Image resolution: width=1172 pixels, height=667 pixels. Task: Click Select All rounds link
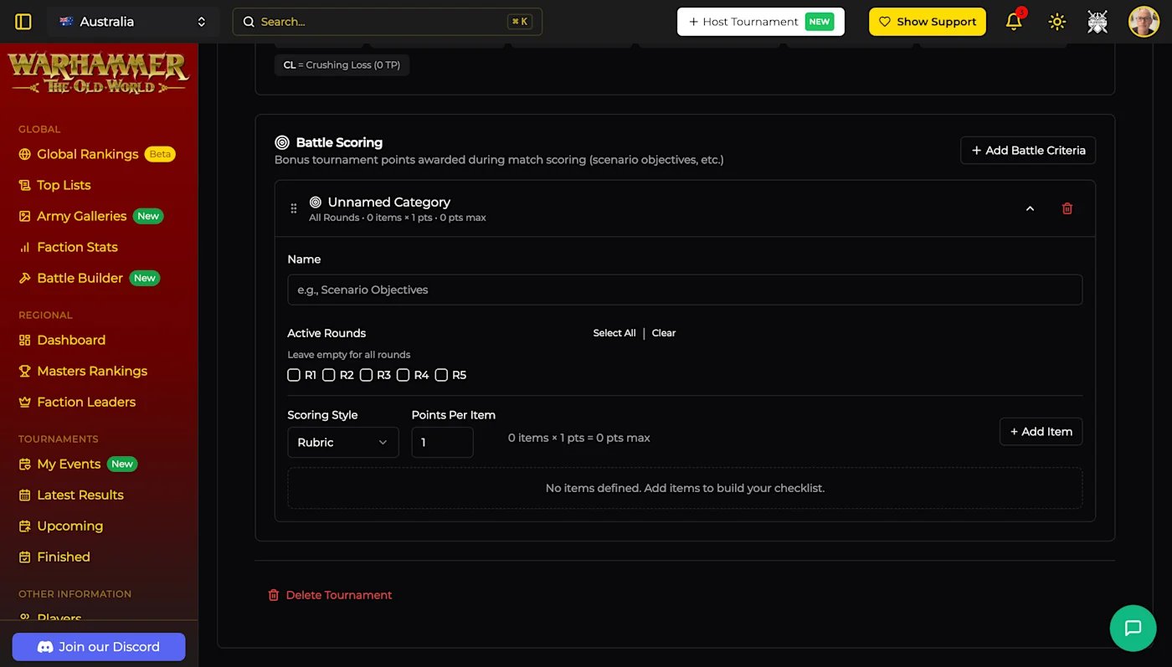(614, 333)
